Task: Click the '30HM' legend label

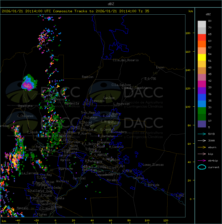Action: (x=211, y=140)
